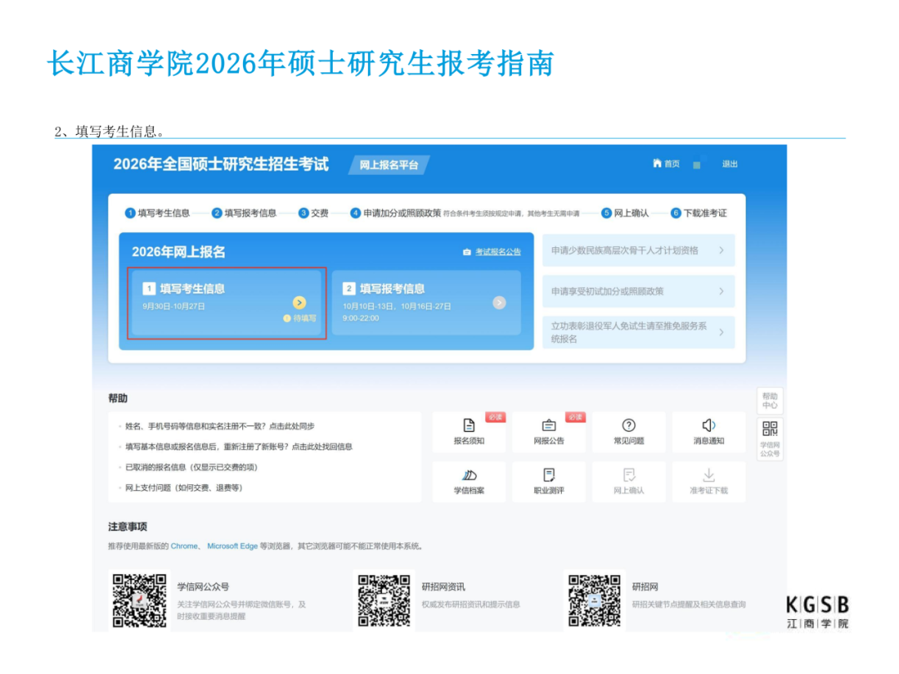Image resolution: width=899 pixels, height=674 pixels.
Task: Select step 5 网上确认 in progress bar
Action: (625, 213)
